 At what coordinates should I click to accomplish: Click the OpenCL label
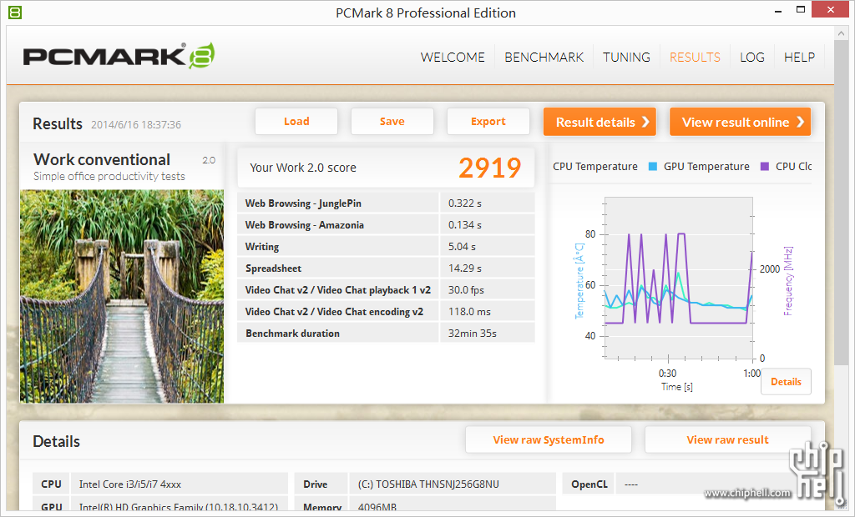(x=589, y=484)
